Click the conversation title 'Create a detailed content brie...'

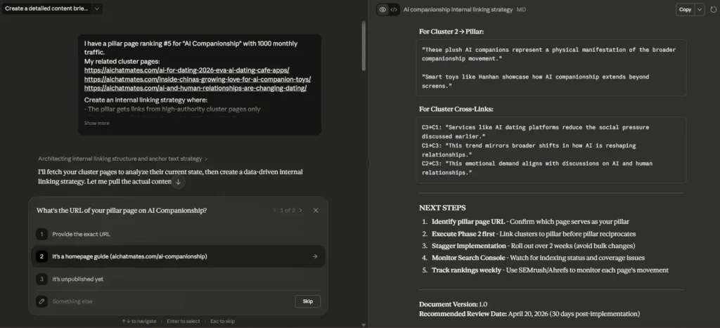46,8
